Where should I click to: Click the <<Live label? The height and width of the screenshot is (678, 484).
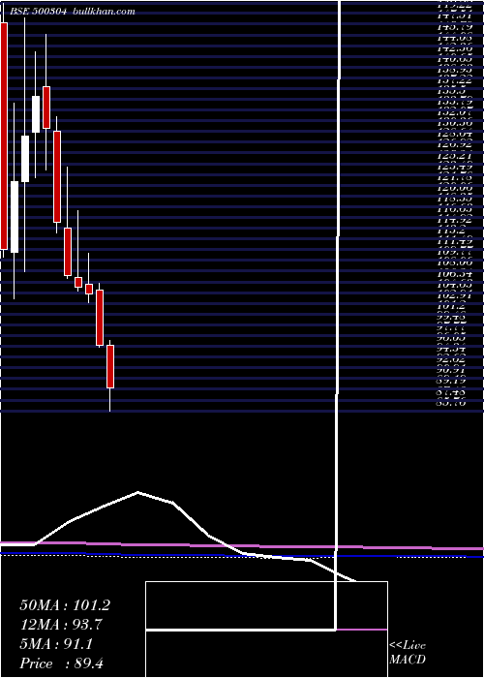408,646
